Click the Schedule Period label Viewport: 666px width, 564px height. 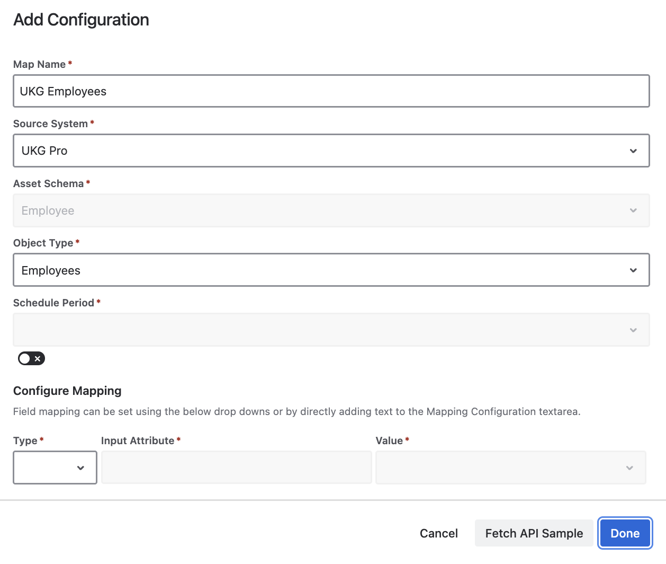point(54,303)
